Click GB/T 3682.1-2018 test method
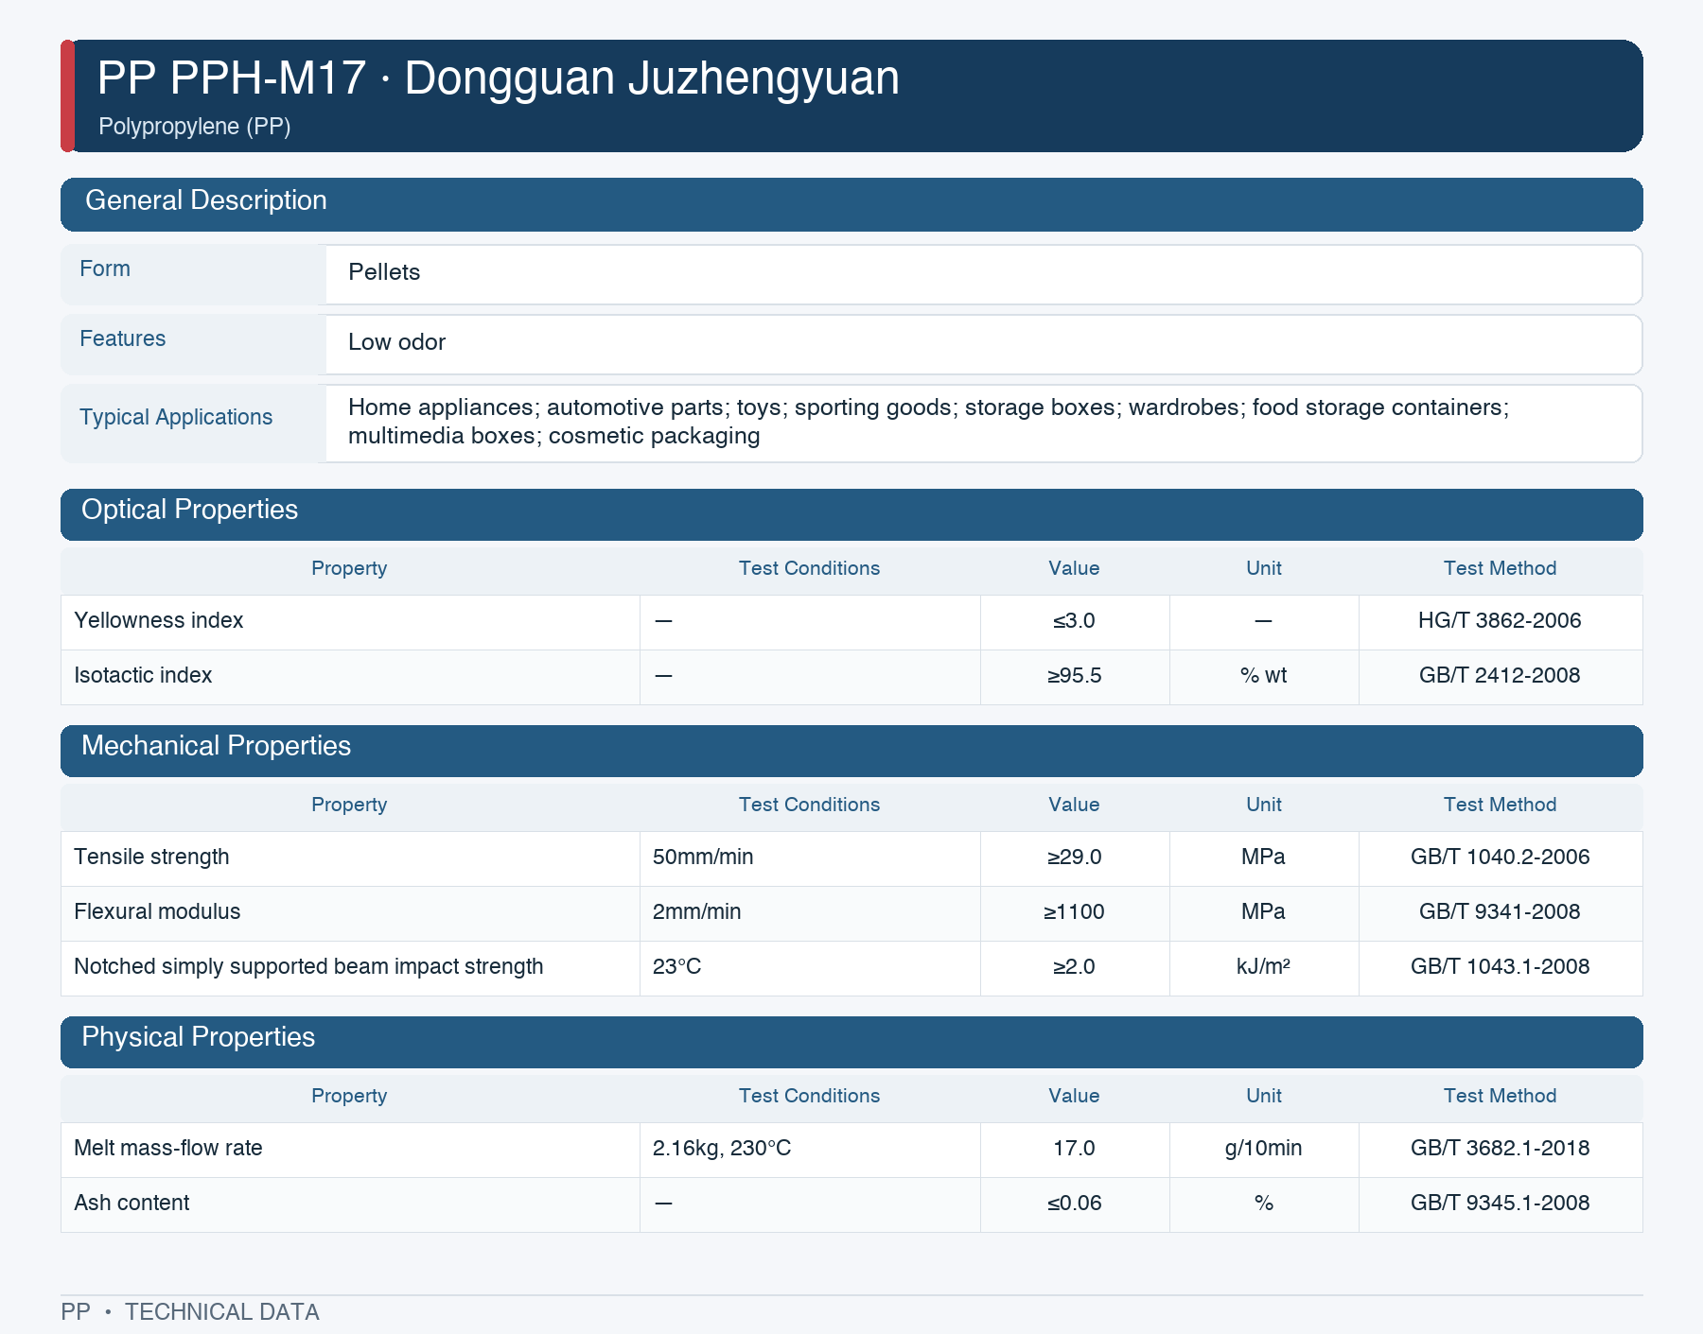 [1500, 1148]
